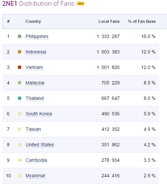
Task: Open the South Korea country link
Action: click(x=39, y=114)
